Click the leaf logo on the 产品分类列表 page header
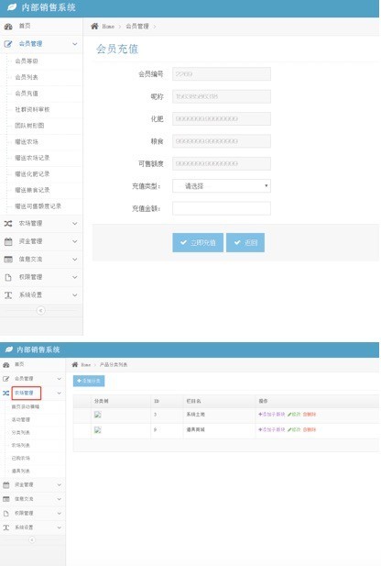Viewport: 381px width, 566px height. click(x=9, y=350)
